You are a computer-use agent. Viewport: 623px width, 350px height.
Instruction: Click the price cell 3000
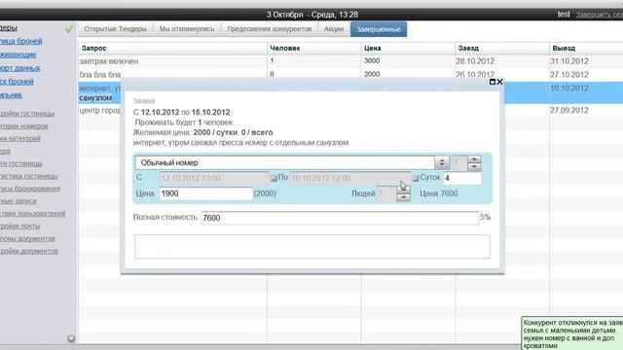point(372,60)
